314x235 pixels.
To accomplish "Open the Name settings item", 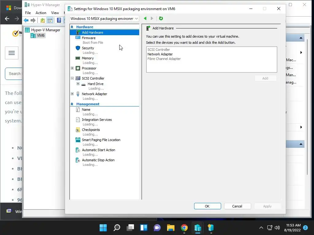I will click(86, 110).
